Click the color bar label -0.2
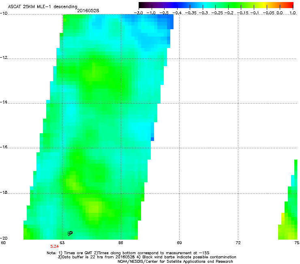300x264 pixels. 229,13
